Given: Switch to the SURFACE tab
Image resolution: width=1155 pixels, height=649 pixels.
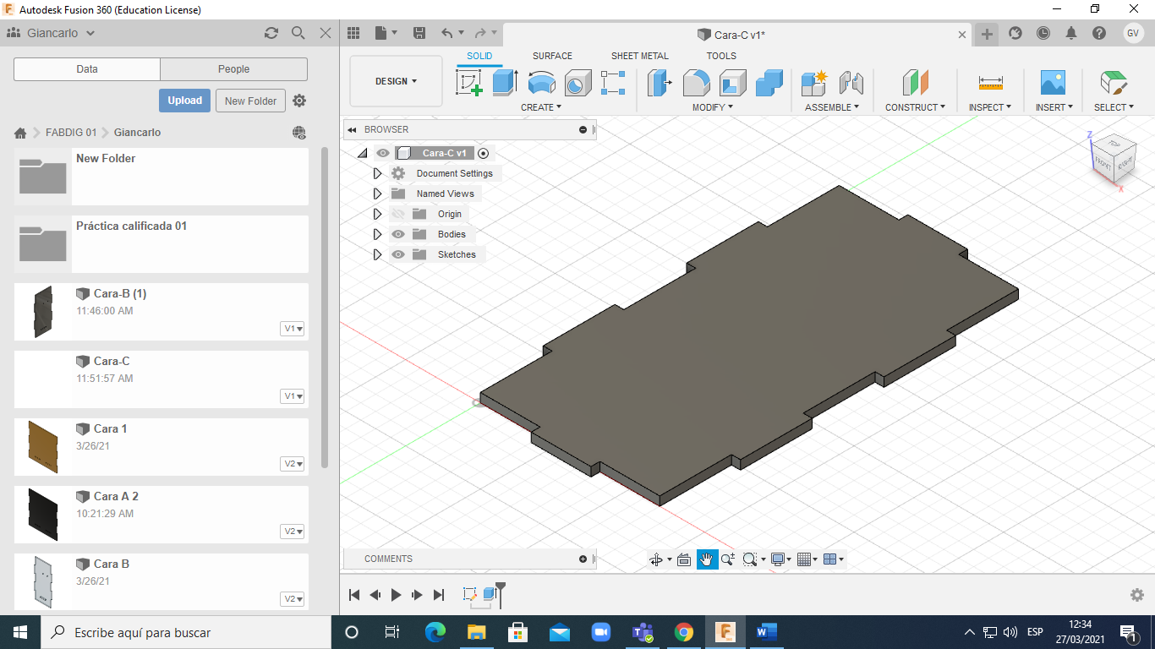Looking at the screenshot, I should tap(552, 56).
